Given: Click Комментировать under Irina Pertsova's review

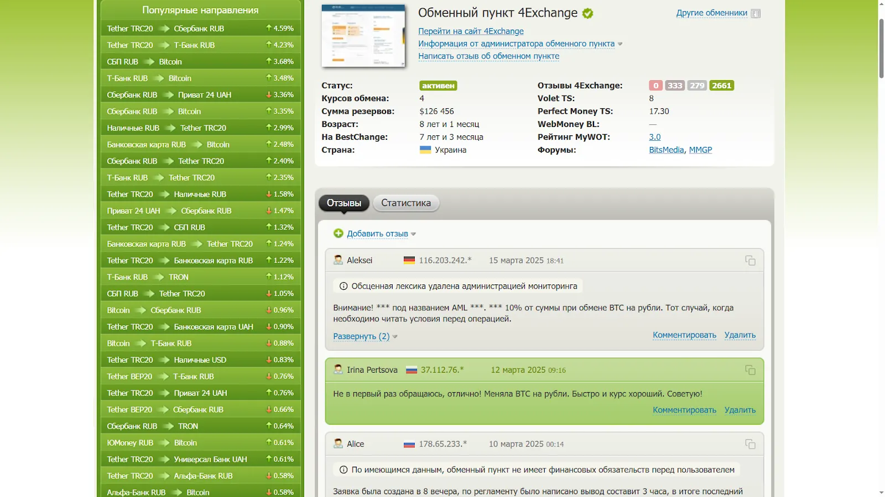Looking at the screenshot, I should (x=684, y=410).
